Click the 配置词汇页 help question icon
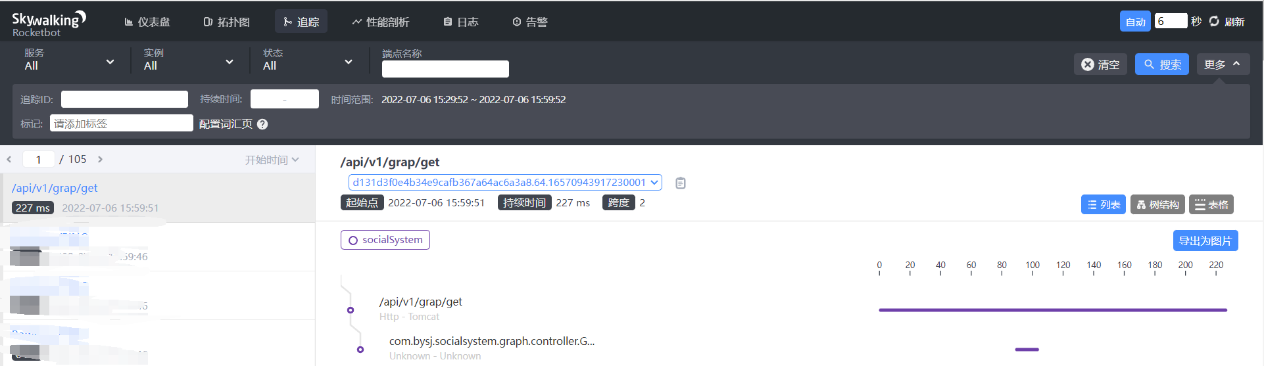 (x=262, y=124)
